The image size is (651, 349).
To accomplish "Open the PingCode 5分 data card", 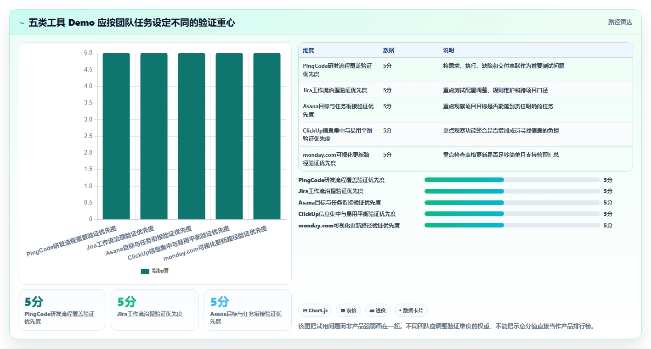I will click(x=62, y=310).
